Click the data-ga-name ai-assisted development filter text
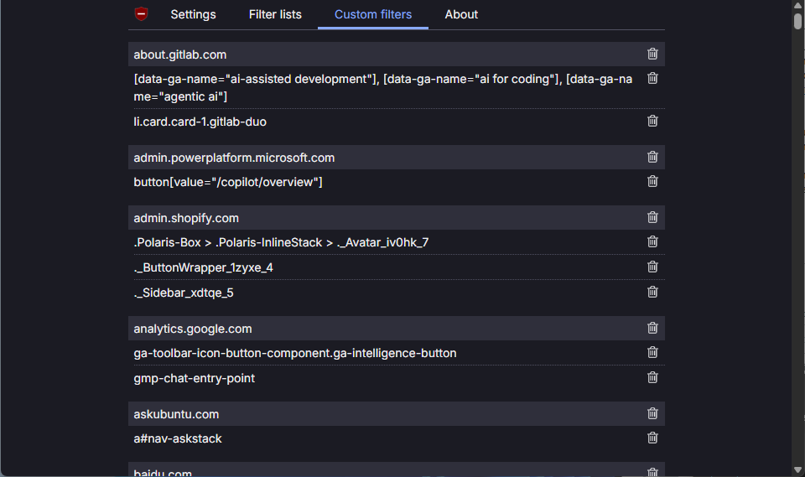This screenshot has height=477, width=805. pyautogui.click(x=383, y=87)
